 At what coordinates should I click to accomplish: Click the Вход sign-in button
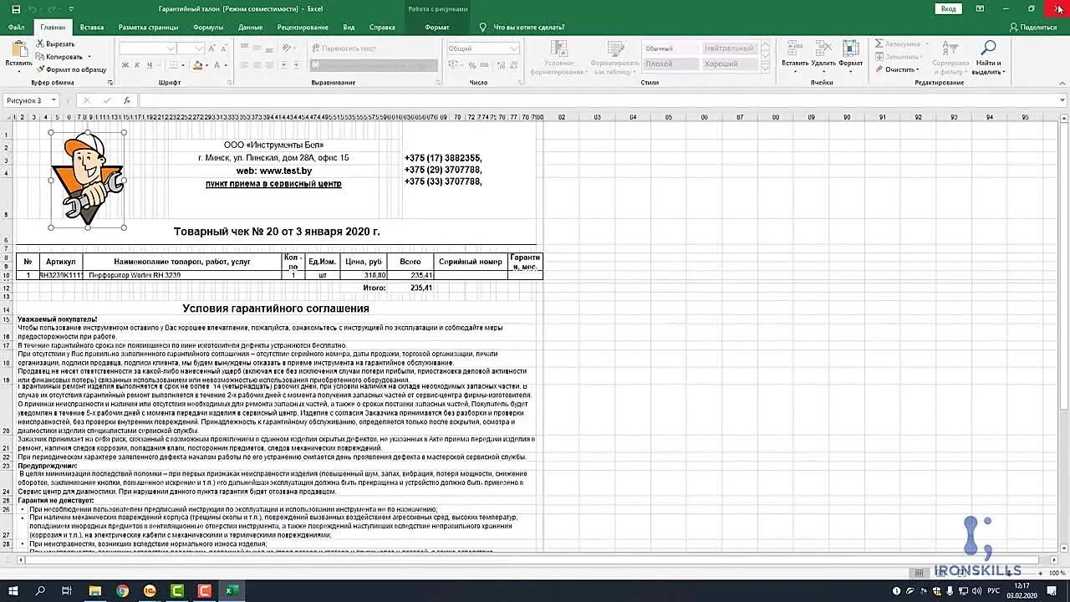coord(948,9)
